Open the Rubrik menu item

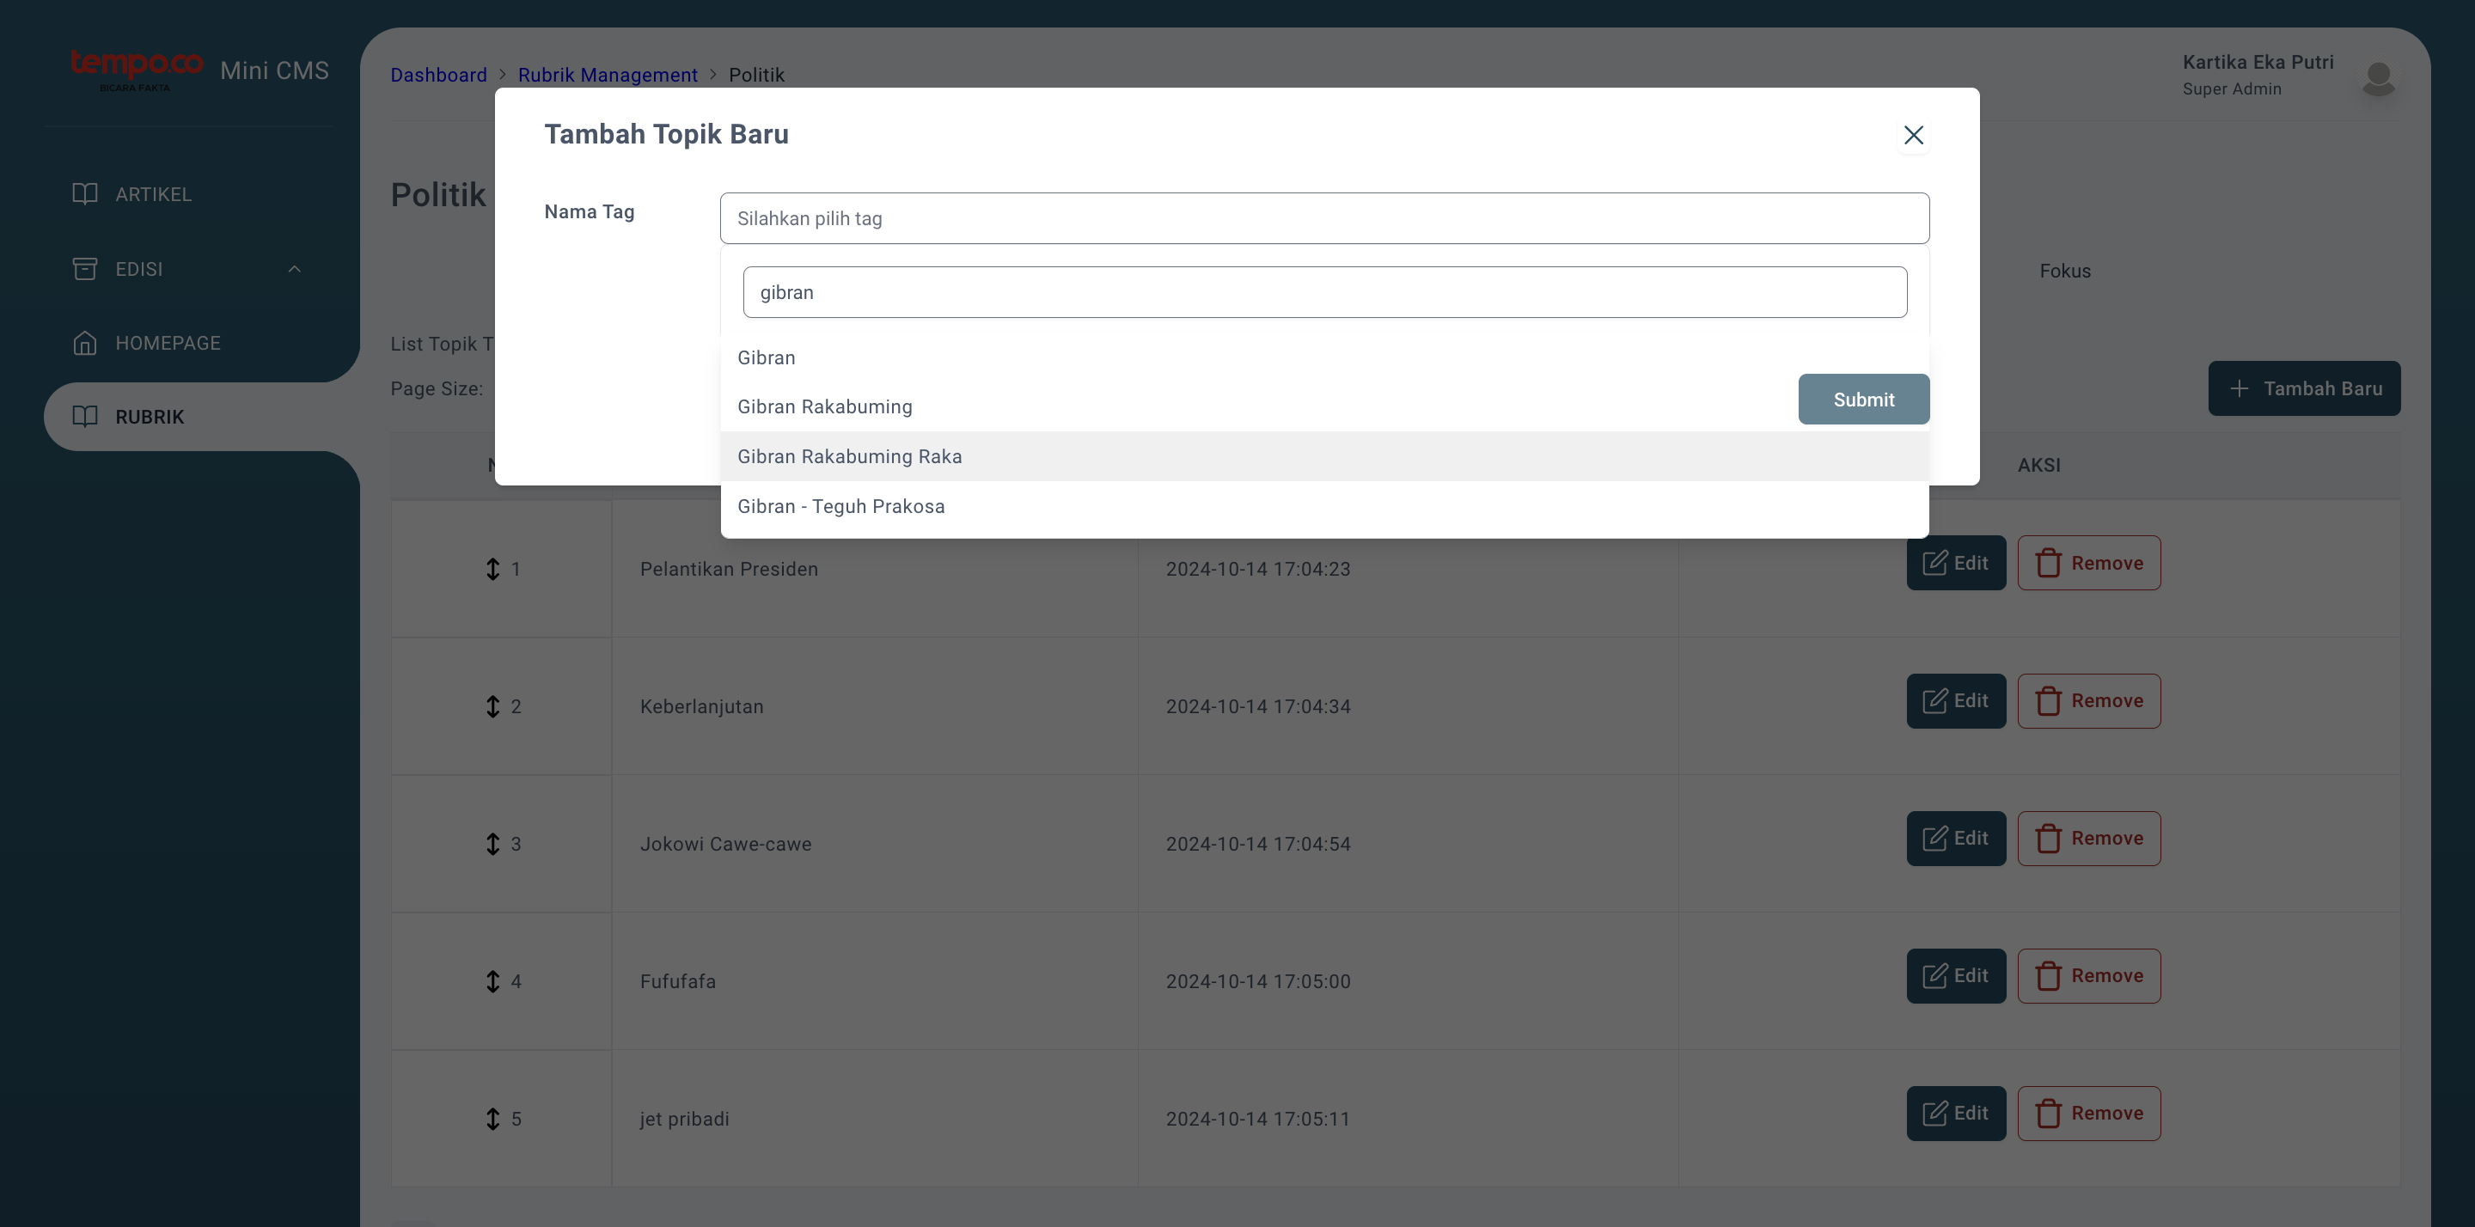[149, 417]
